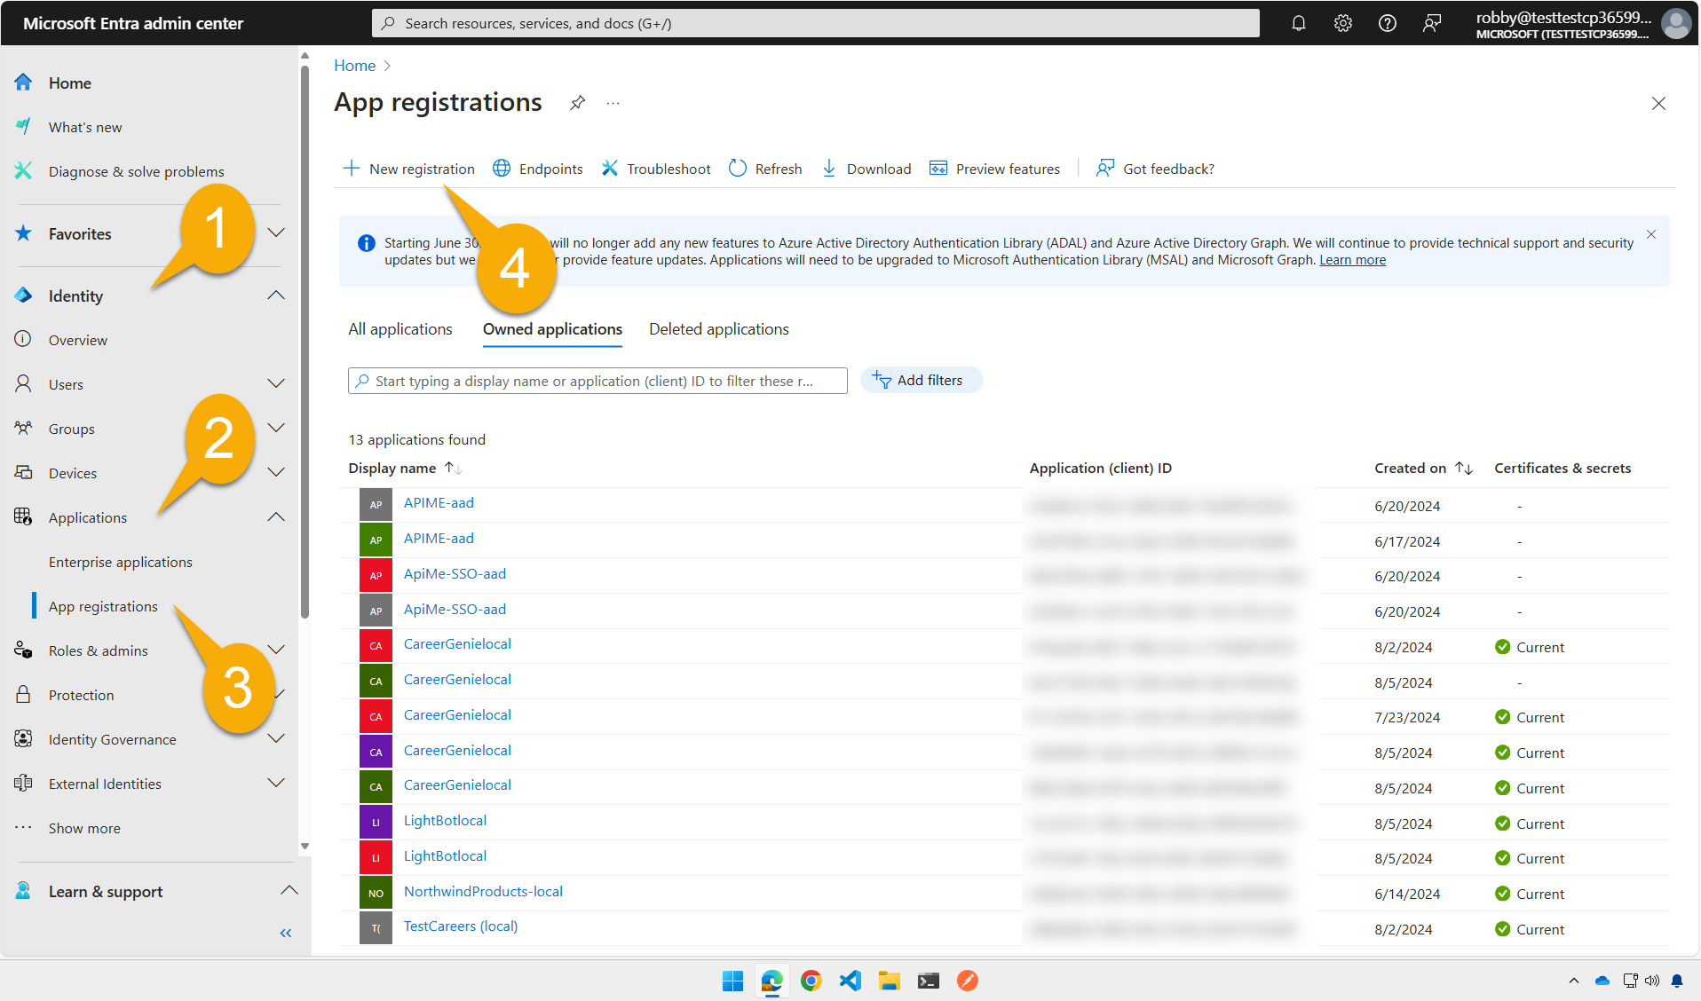Click the Troubleshoot toolbar button
The height and width of the screenshot is (1001, 1701).
656,169
